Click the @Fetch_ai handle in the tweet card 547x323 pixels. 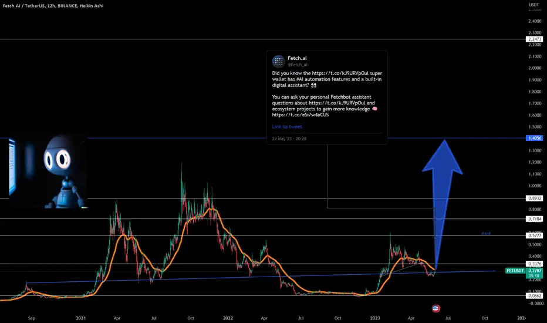[297, 65]
